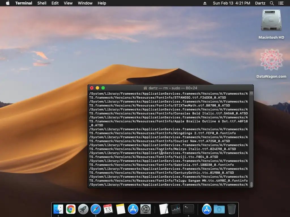Open the Terminal application menu

(24, 3)
